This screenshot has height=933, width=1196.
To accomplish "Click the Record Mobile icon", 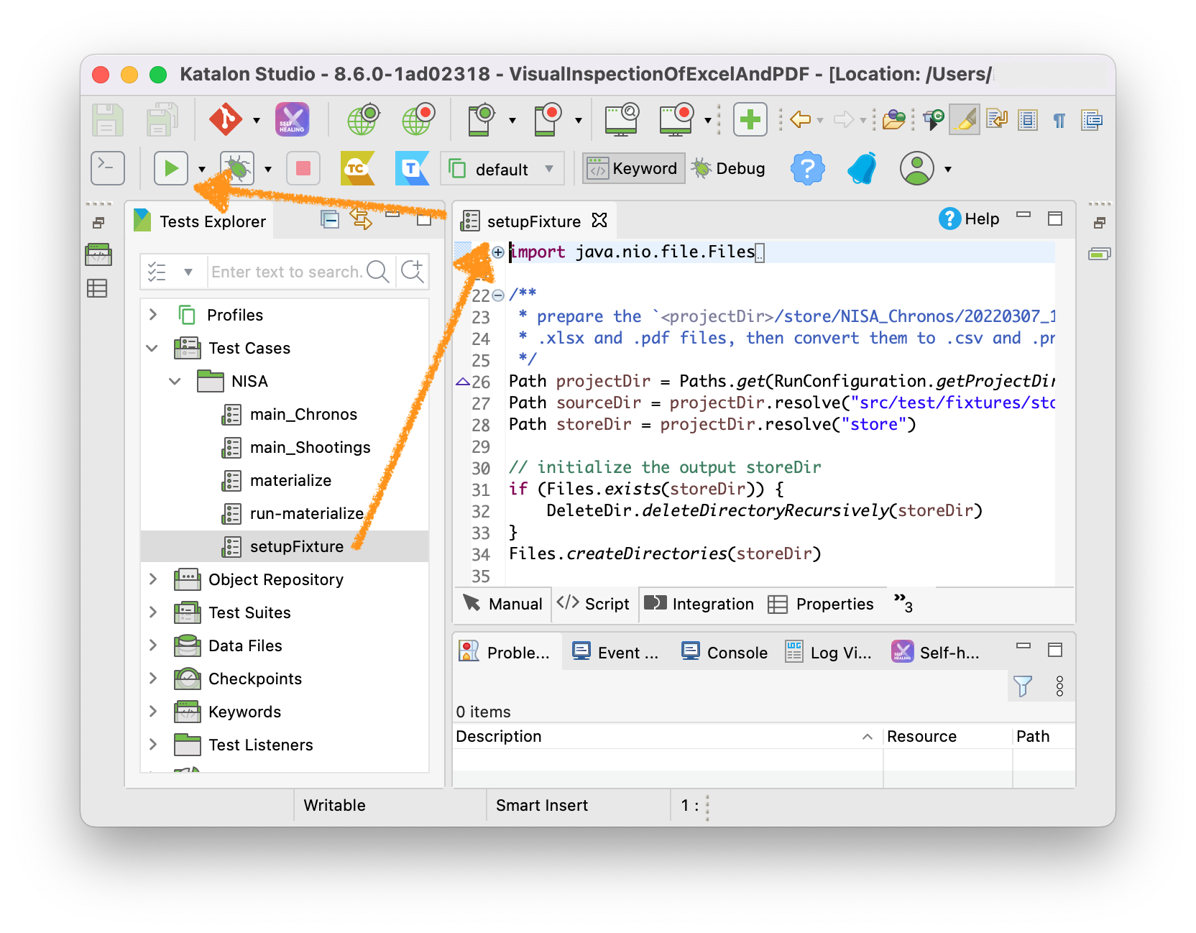I will [x=548, y=119].
